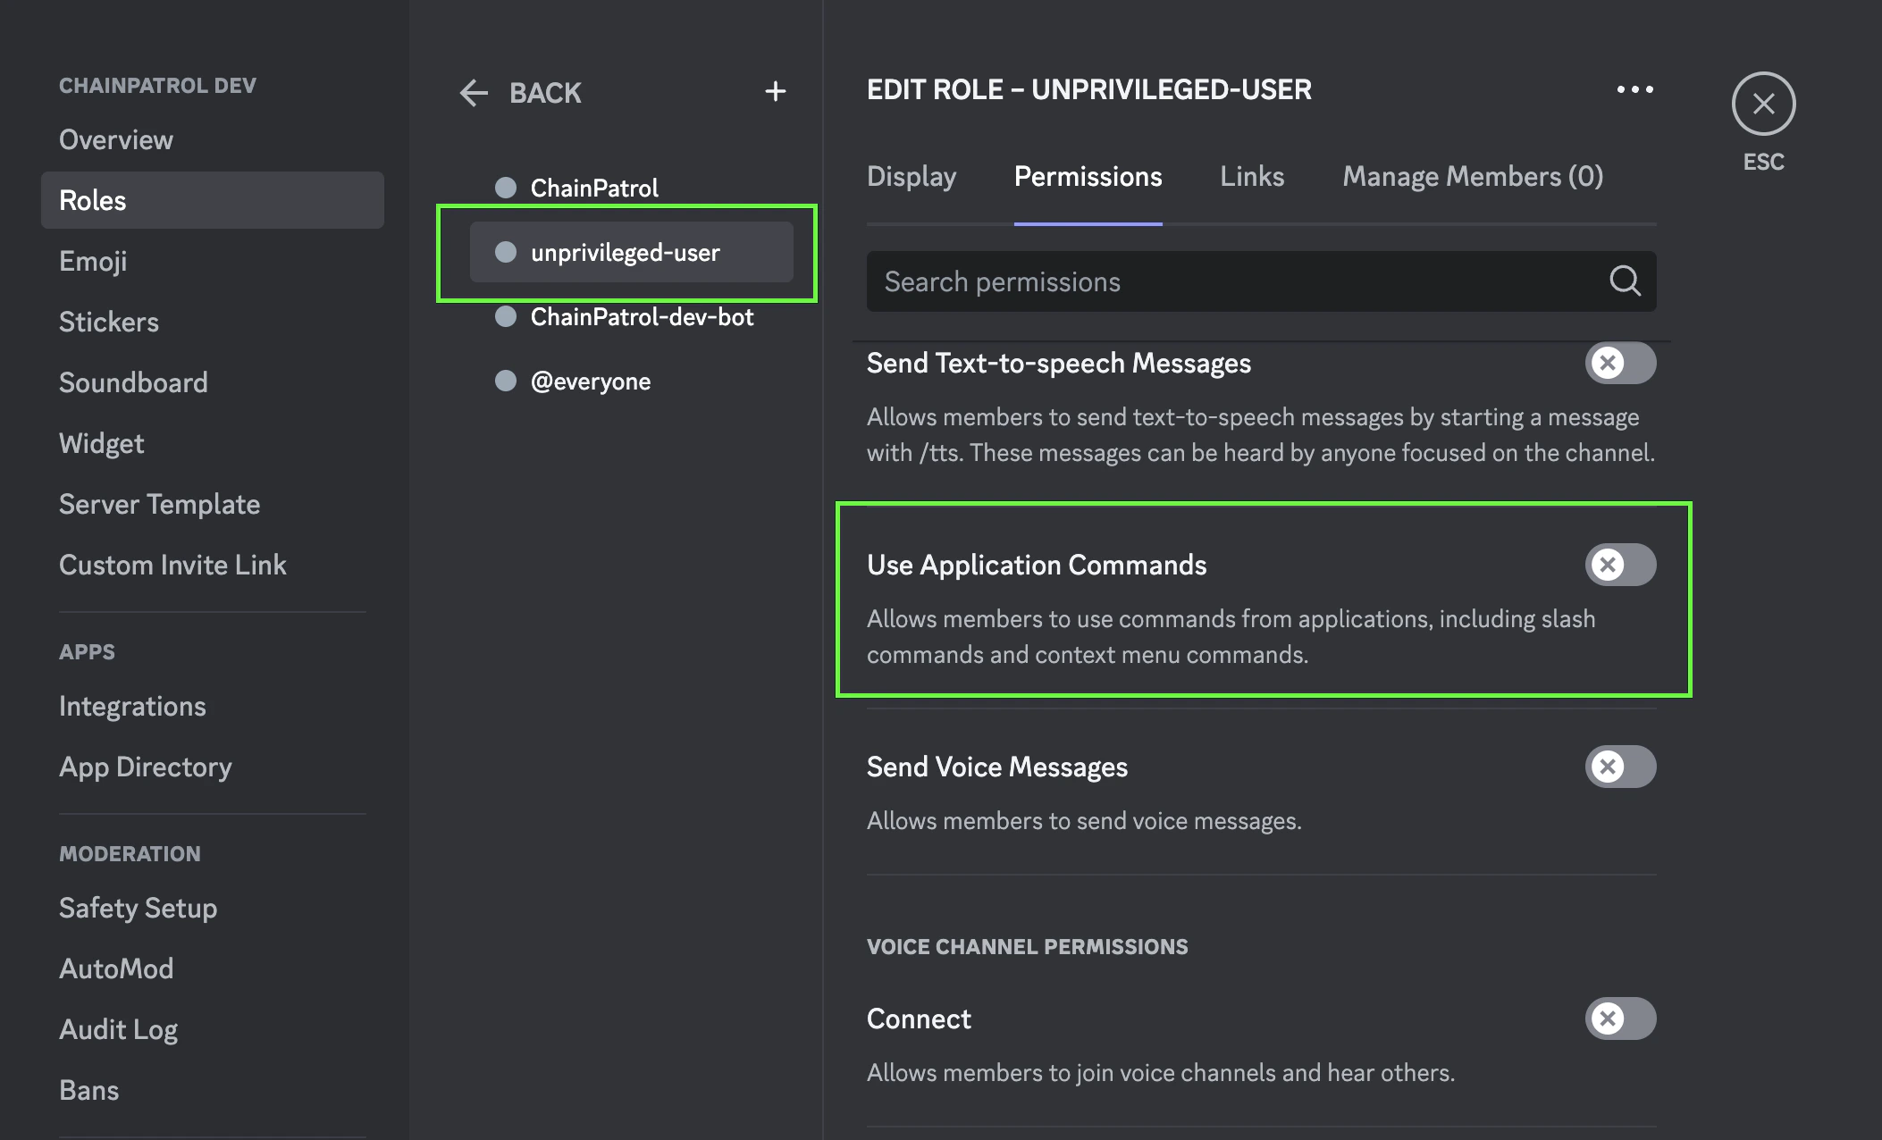Enable the Connect voice permission
This screenshot has height=1140, width=1882.
1620,1018
